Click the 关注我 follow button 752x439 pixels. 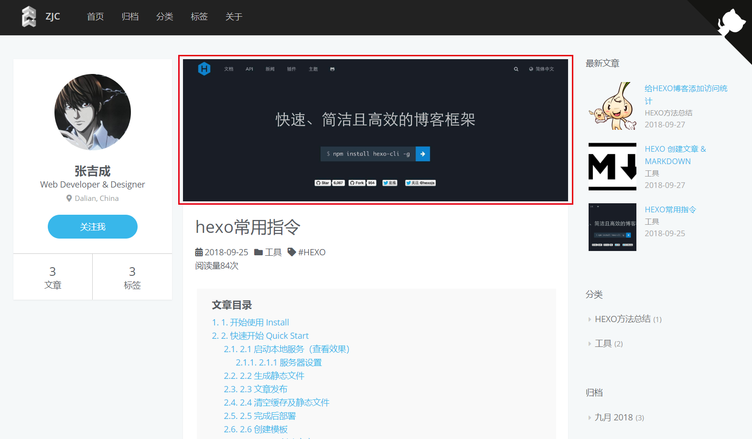[93, 227]
